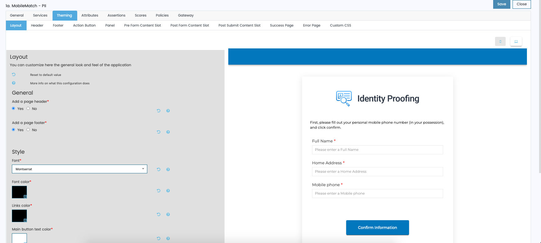Reset the page header setting to default
The width and height of the screenshot is (541, 243).
pyautogui.click(x=159, y=111)
